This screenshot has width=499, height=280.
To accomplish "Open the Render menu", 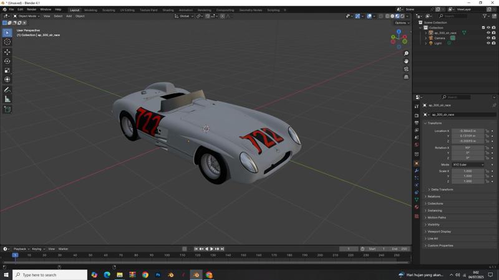I will pos(32,9).
